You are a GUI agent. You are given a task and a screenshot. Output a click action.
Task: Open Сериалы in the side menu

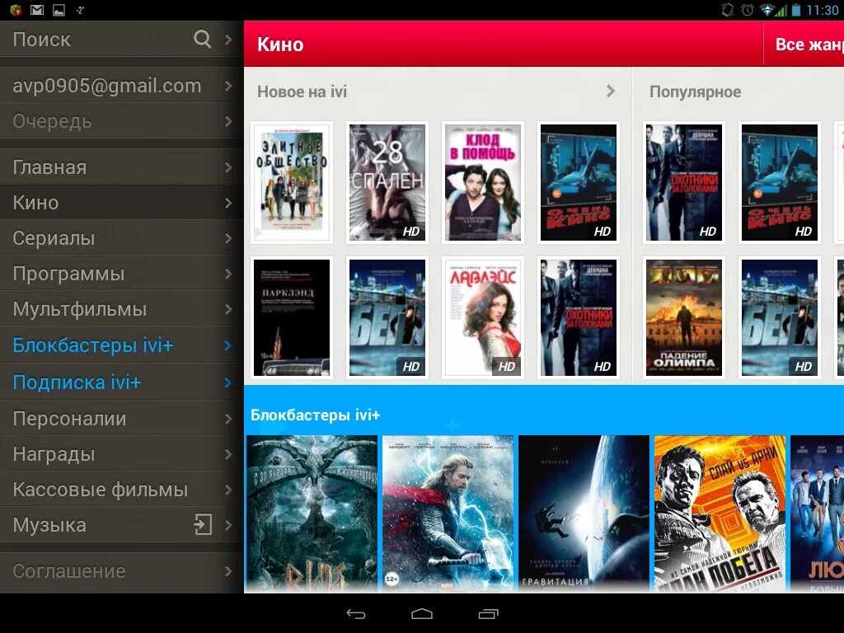(x=122, y=238)
